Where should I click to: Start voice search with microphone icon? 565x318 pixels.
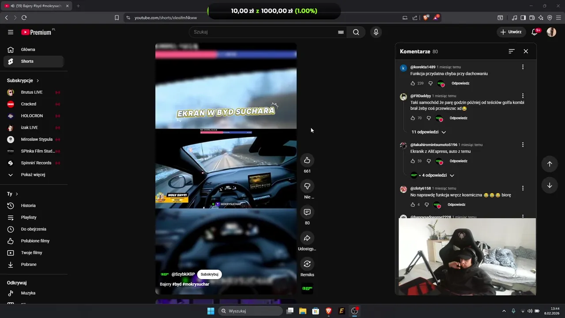pyautogui.click(x=376, y=32)
